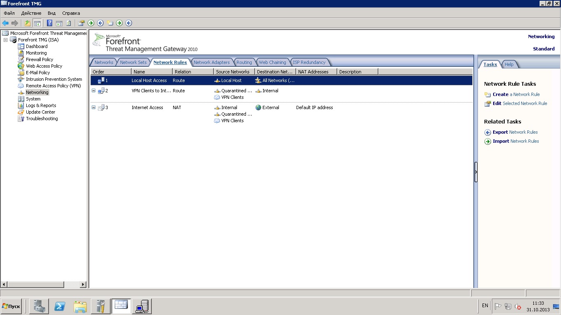Collapse rule 2 VPN Clients row
Screen dimensions: 561x315
pyautogui.click(x=93, y=91)
